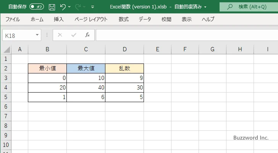Select row 2 header
278x153 pixels.
tap(6, 68)
